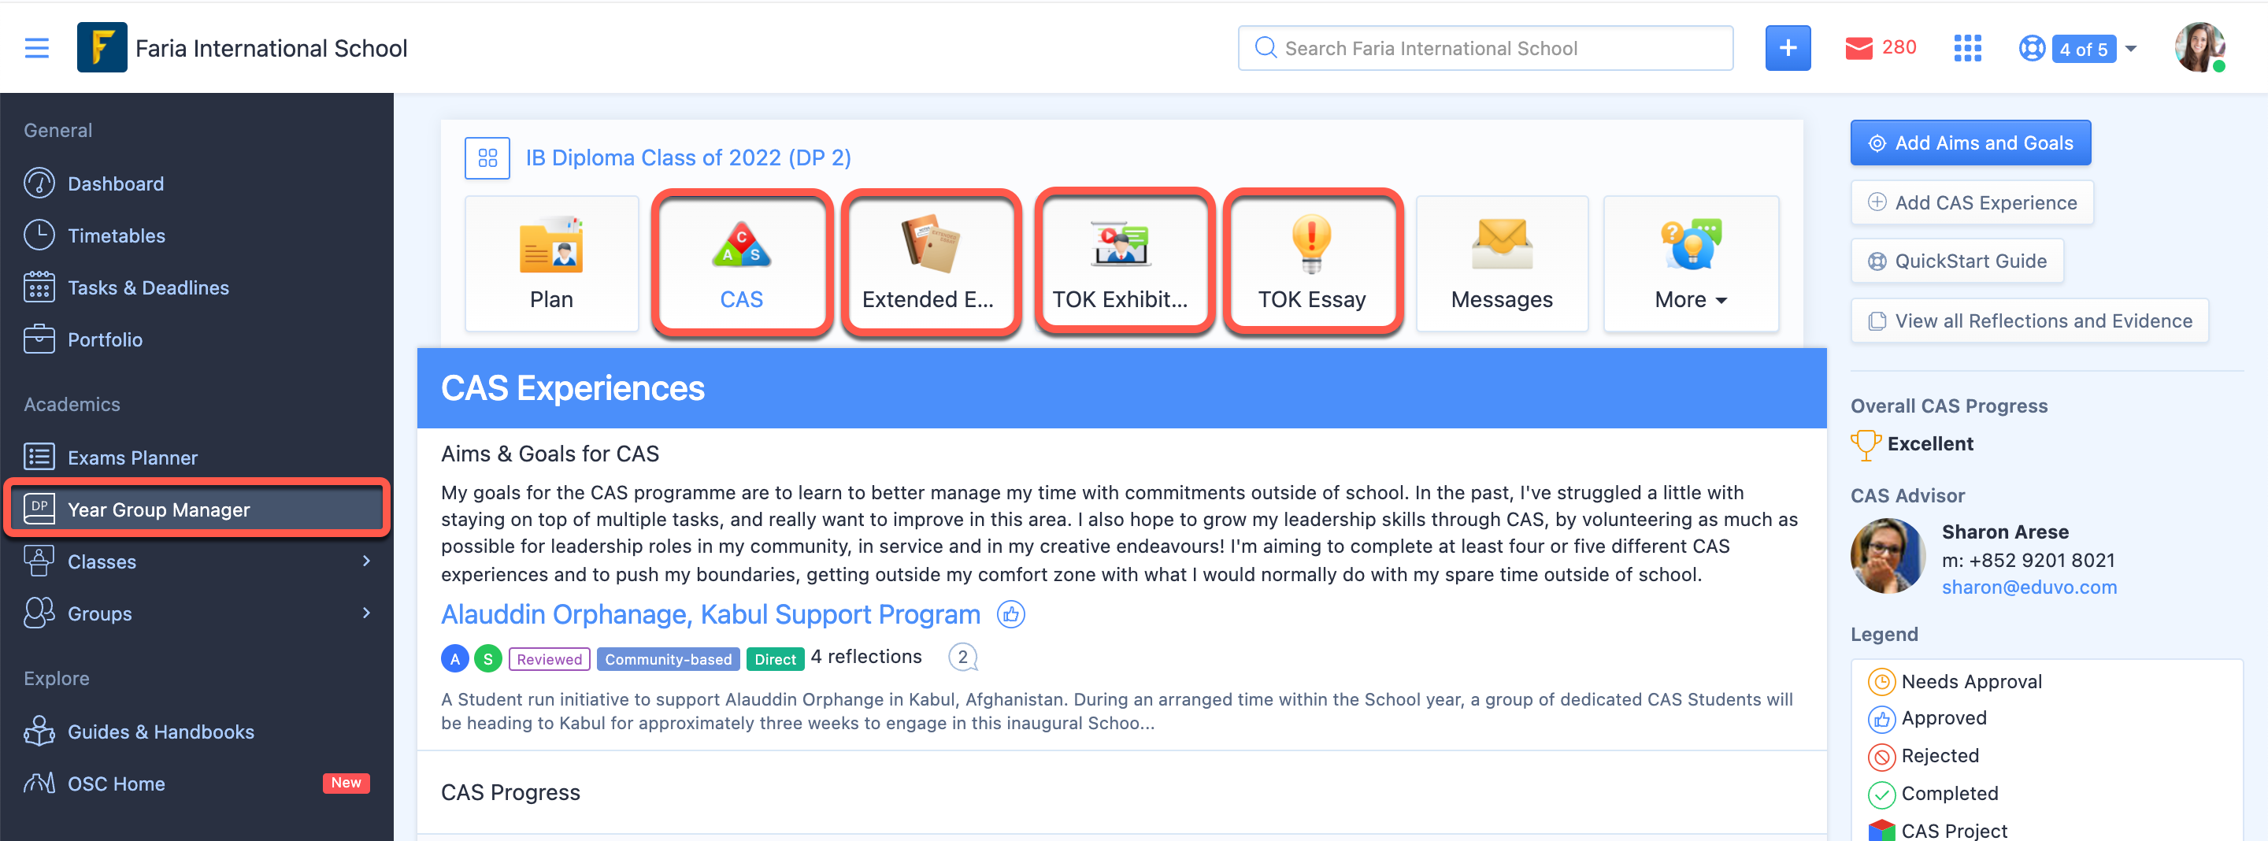
Task: Click the blue plus quick-add button
Action: 1788,47
